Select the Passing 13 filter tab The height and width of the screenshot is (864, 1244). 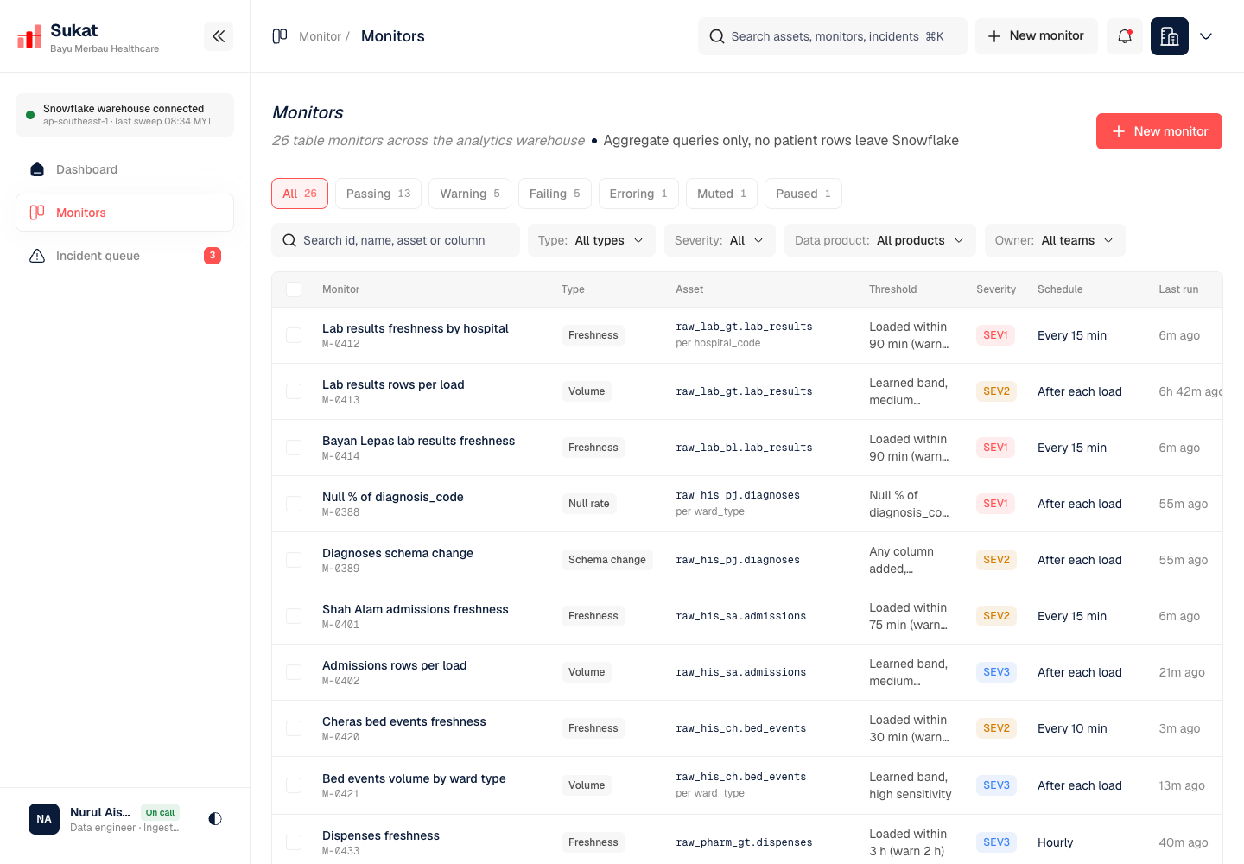[378, 194]
